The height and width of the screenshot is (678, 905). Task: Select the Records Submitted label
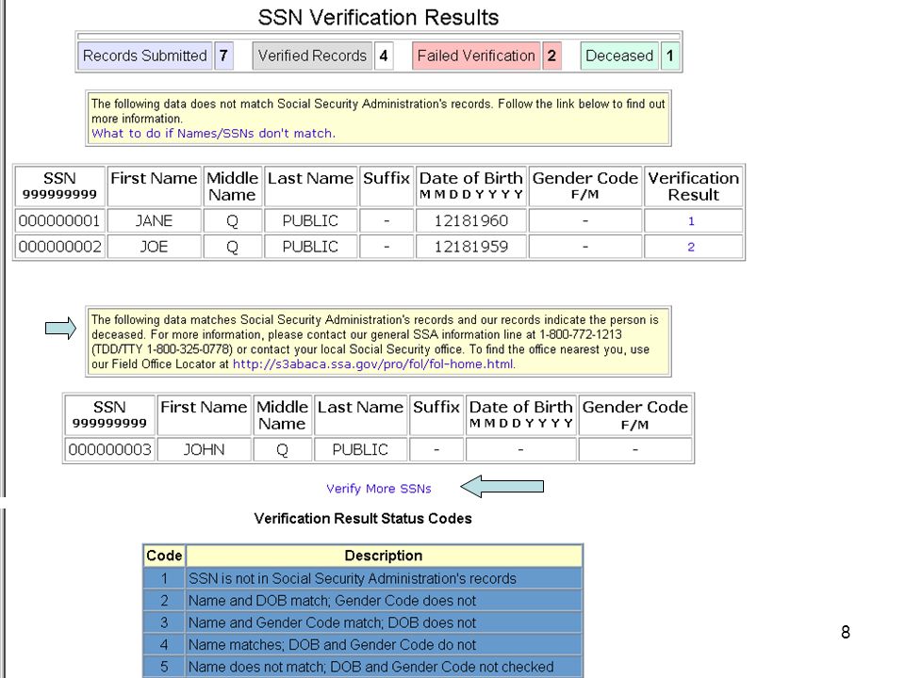coord(145,56)
